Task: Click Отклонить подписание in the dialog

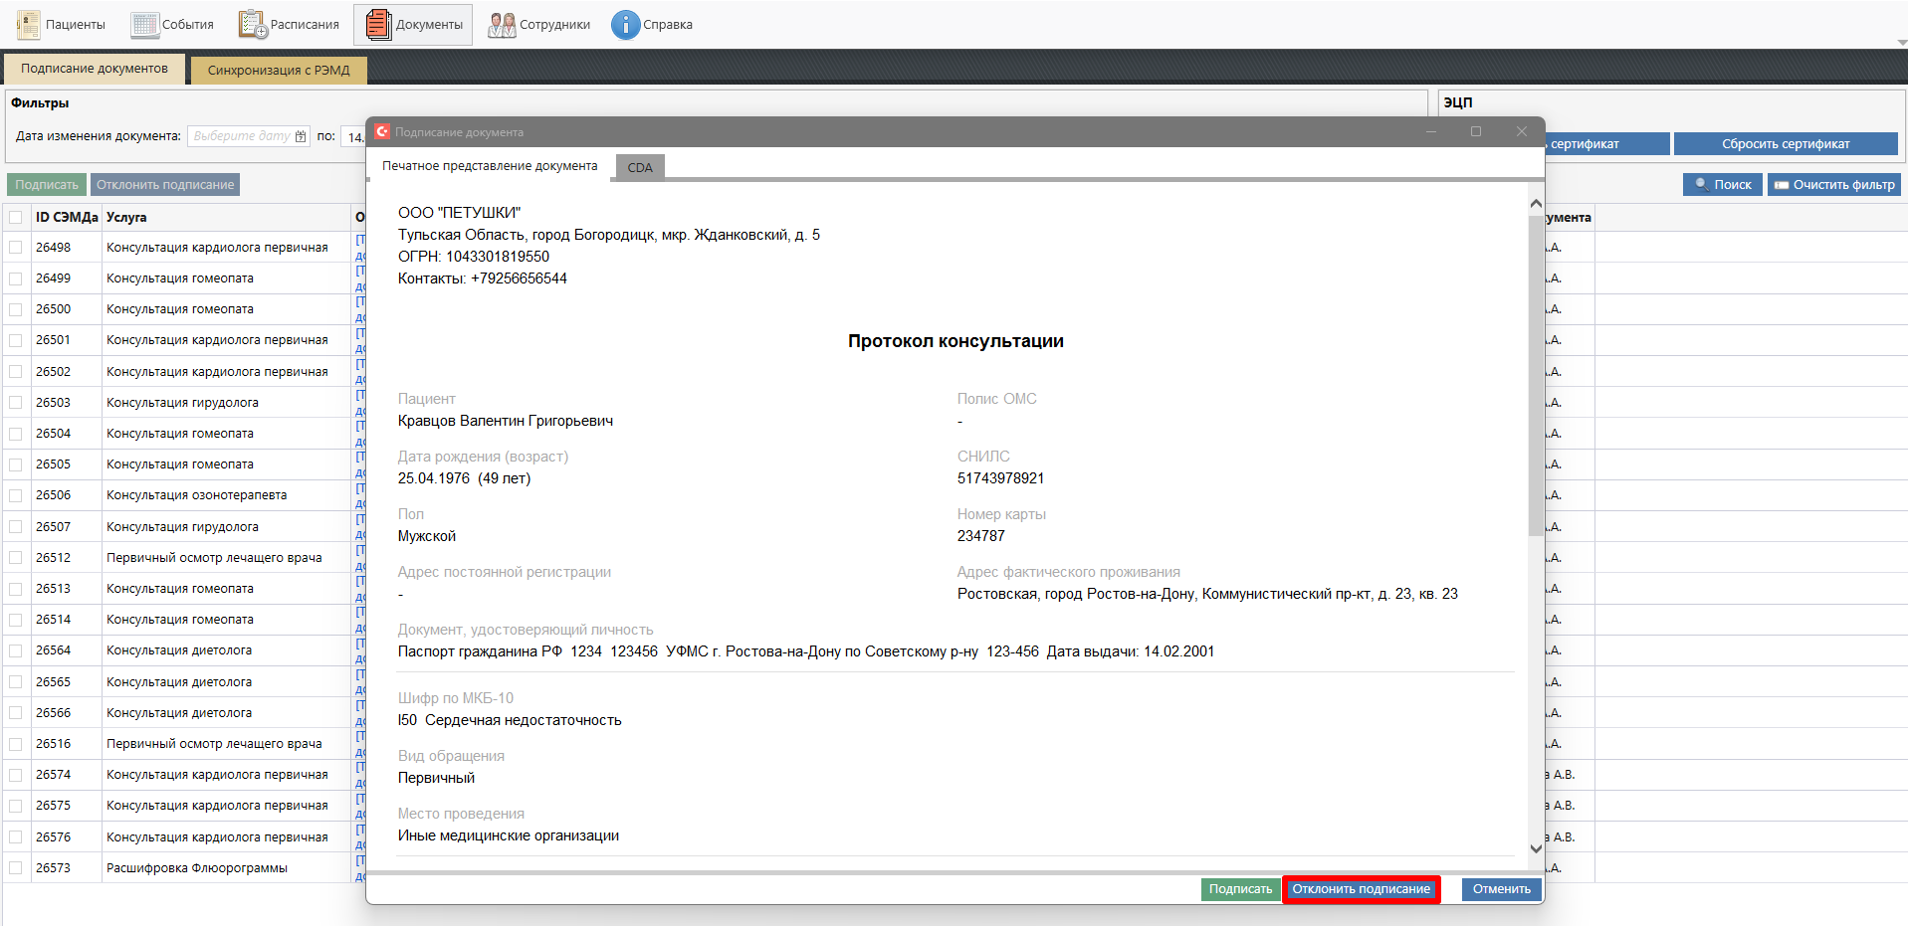Action: (x=1361, y=889)
